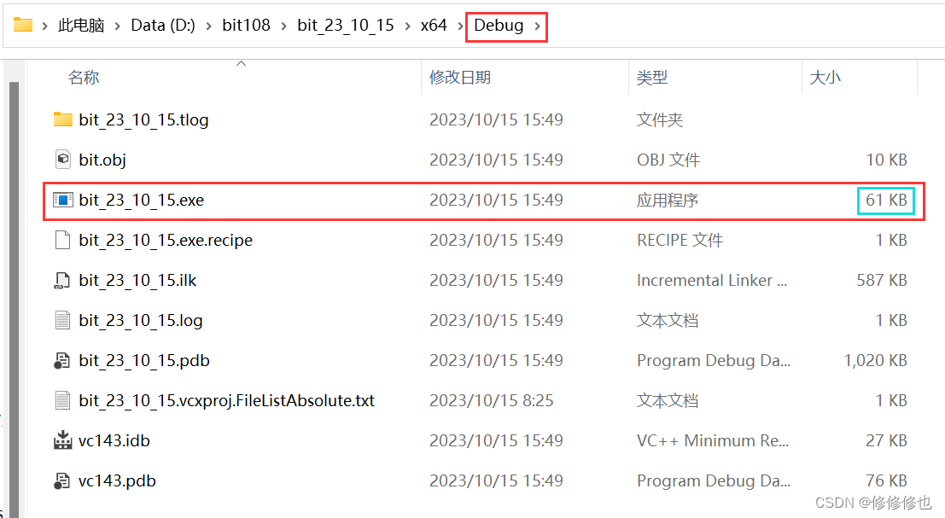Click the bit_23_10_15.tlog folder icon
Viewport: 945px width, 518px height.
62,119
